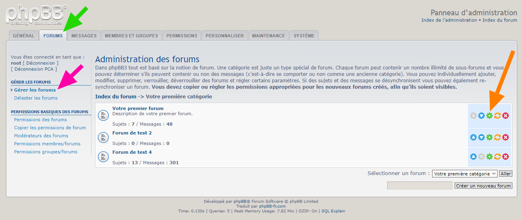Image resolution: width=522 pixels, height=220 pixels.
Task: Resynchronize Forum de test 2
Action: (x=498, y=137)
